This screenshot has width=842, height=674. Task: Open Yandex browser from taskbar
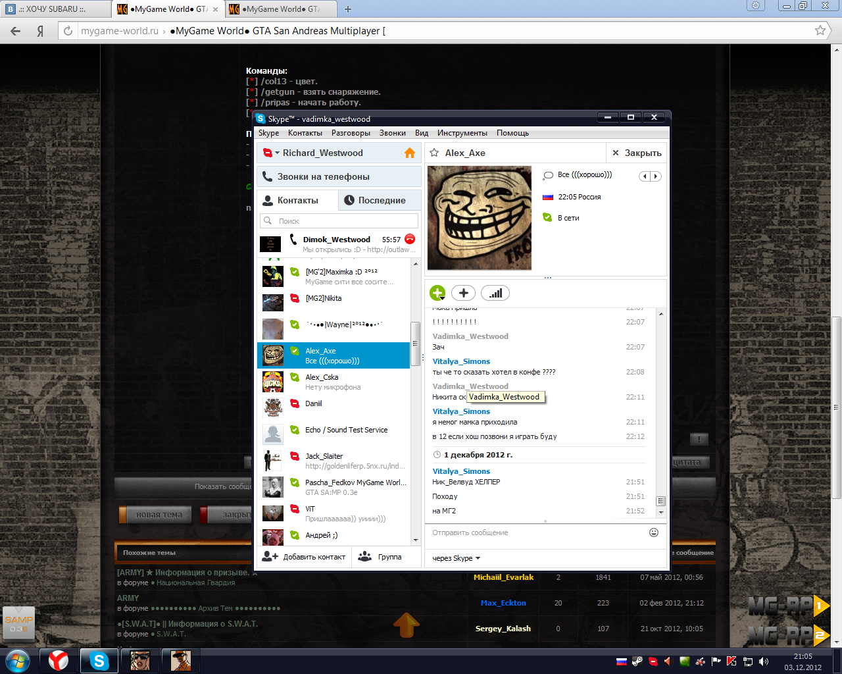59,660
